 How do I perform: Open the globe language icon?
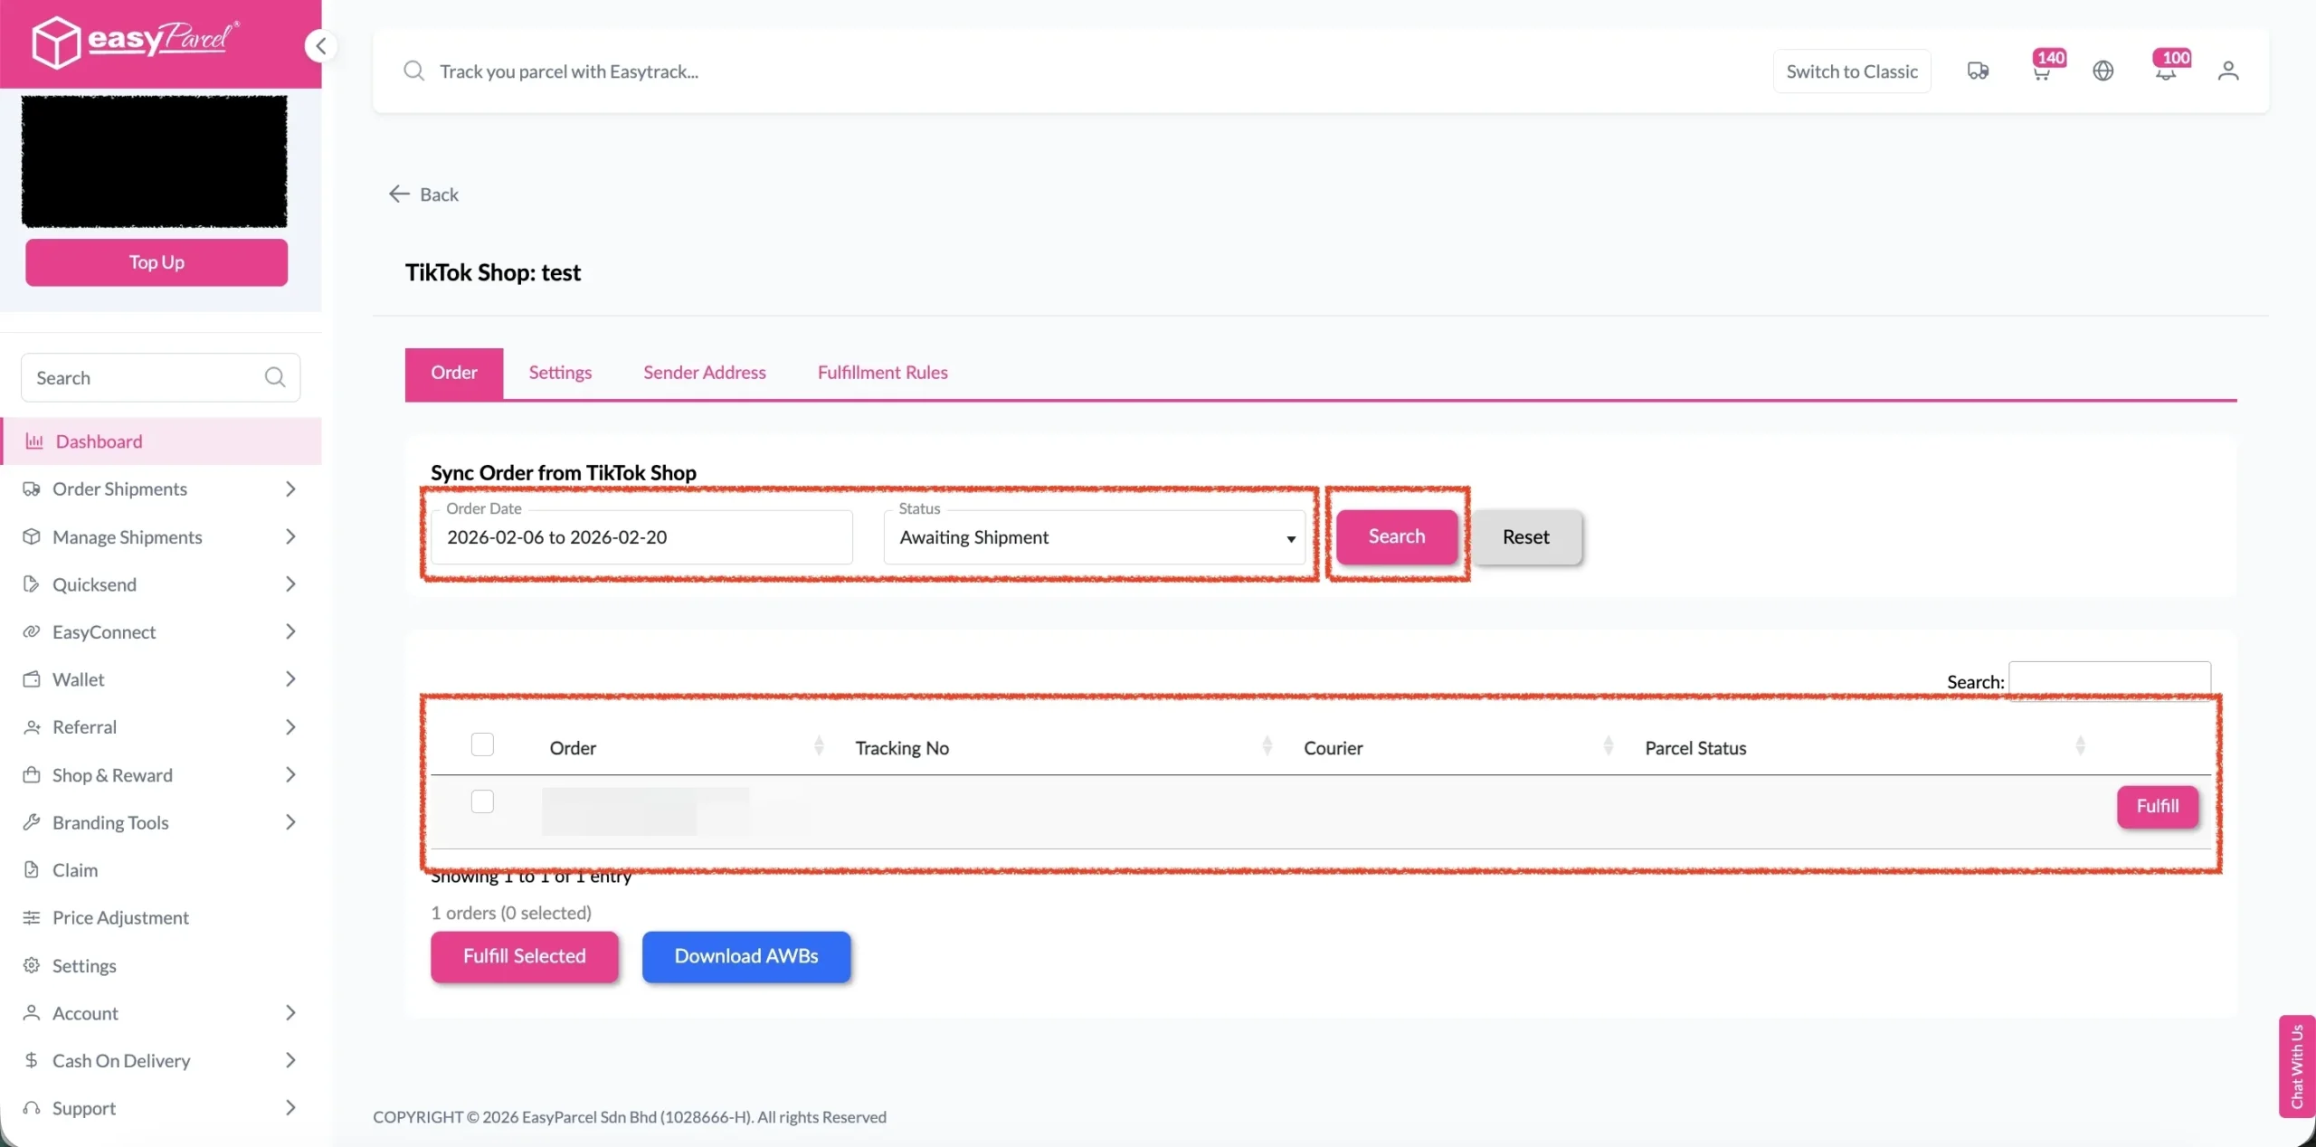[x=2103, y=71]
